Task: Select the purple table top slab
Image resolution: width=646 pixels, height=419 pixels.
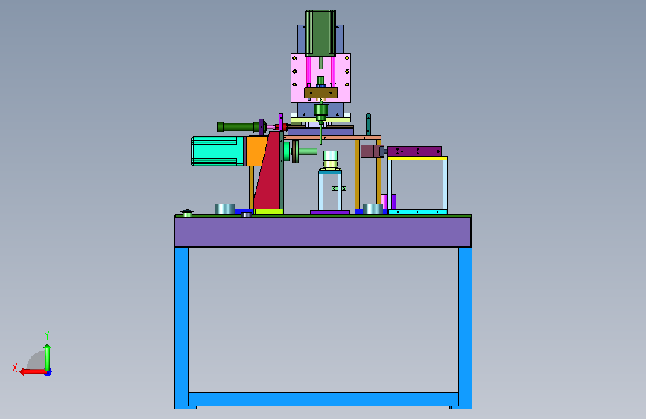Action: 323,232
